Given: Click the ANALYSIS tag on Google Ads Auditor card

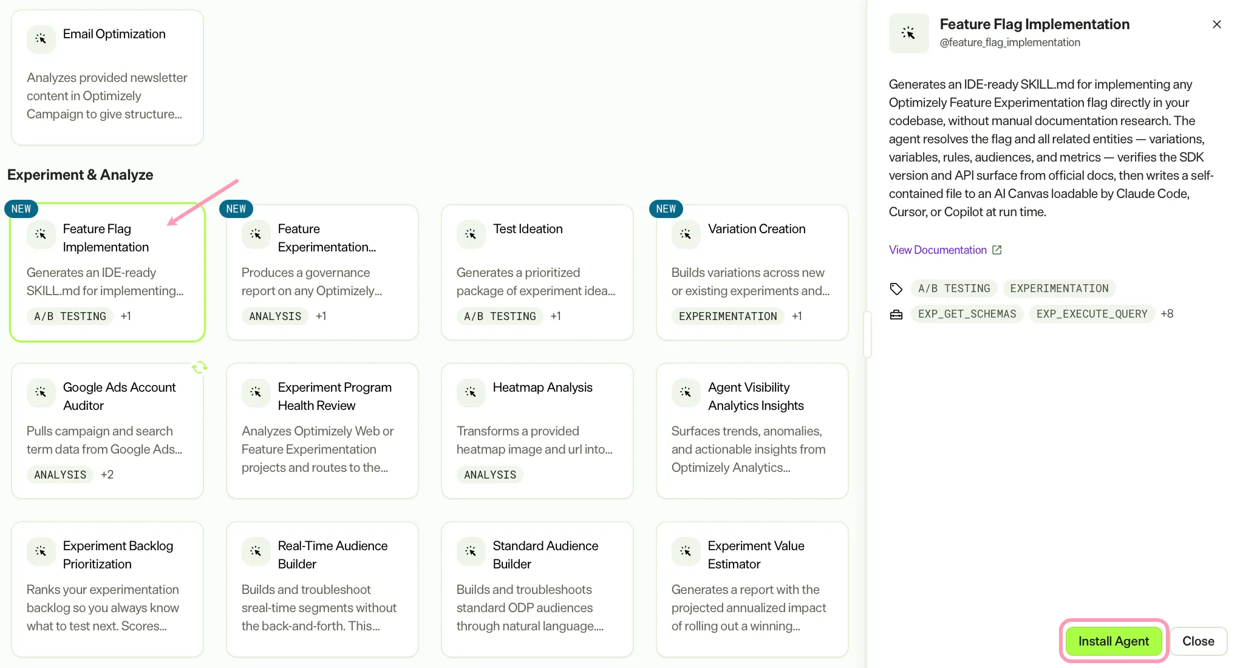Looking at the screenshot, I should (60, 475).
